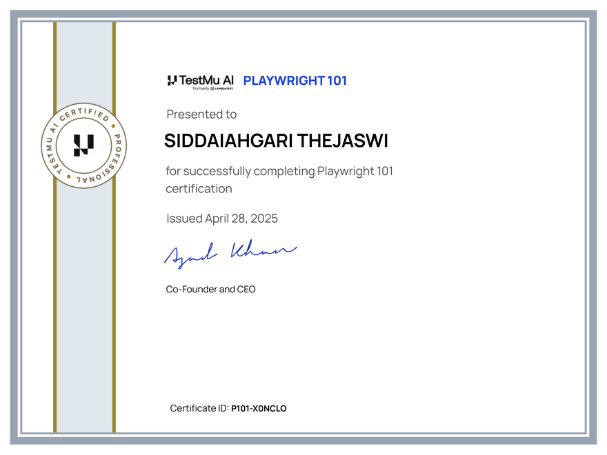Click the 'Presented to' heading
The image size is (607, 455).
click(201, 114)
